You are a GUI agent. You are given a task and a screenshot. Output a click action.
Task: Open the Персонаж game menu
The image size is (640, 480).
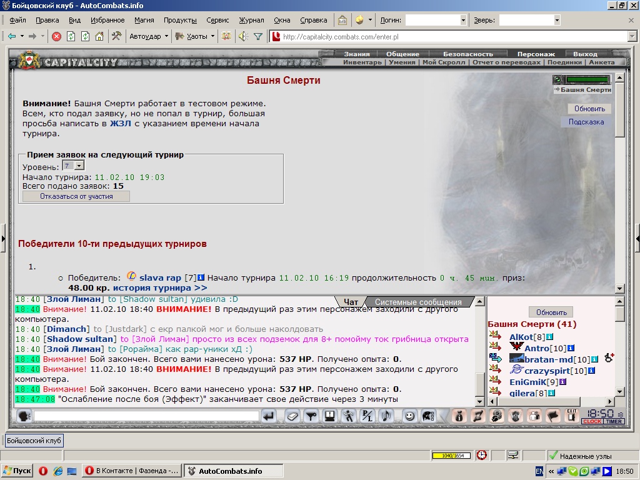click(536, 54)
